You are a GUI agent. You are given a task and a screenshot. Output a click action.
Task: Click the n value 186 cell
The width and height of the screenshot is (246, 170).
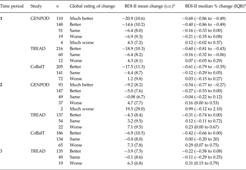pos(60,133)
